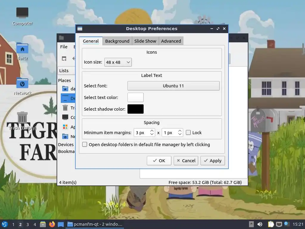Click the Devices heading in sidebar
The image size is (305, 229).
click(66, 145)
